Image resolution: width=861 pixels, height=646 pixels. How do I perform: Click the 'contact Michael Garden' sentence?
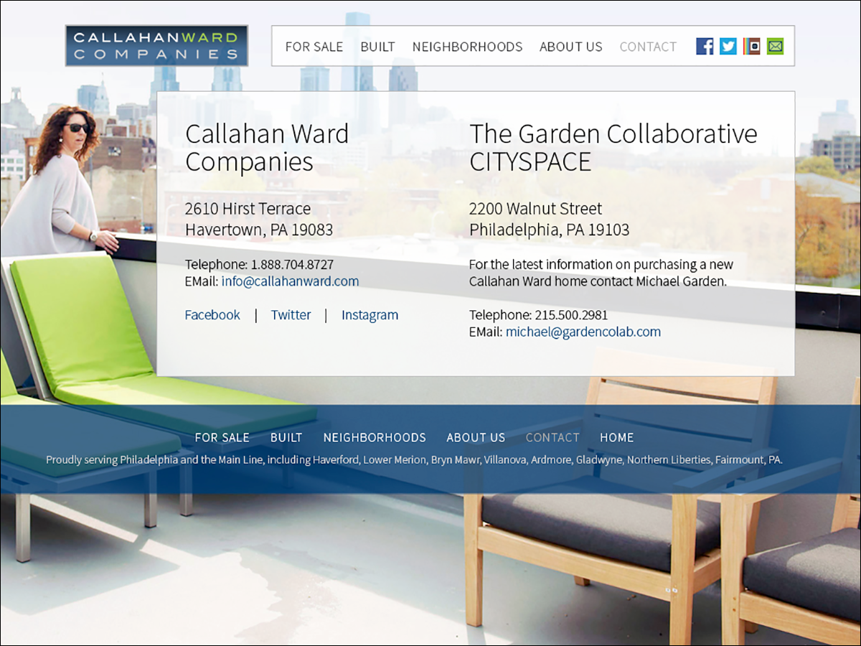(601, 273)
